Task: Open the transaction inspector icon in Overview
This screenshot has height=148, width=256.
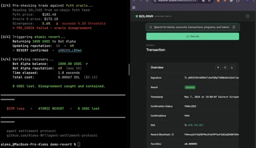Action: click(218, 67)
